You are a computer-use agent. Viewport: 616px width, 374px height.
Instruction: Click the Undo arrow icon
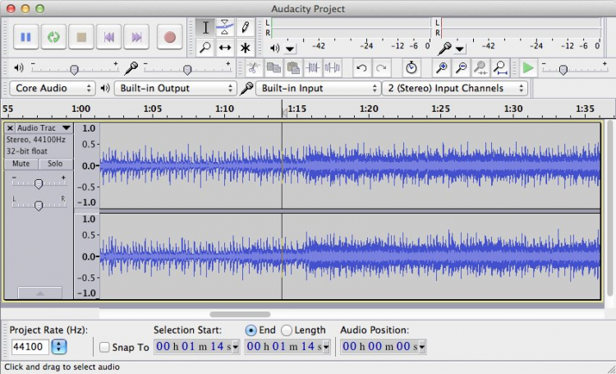pyautogui.click(x=361, y=68)
